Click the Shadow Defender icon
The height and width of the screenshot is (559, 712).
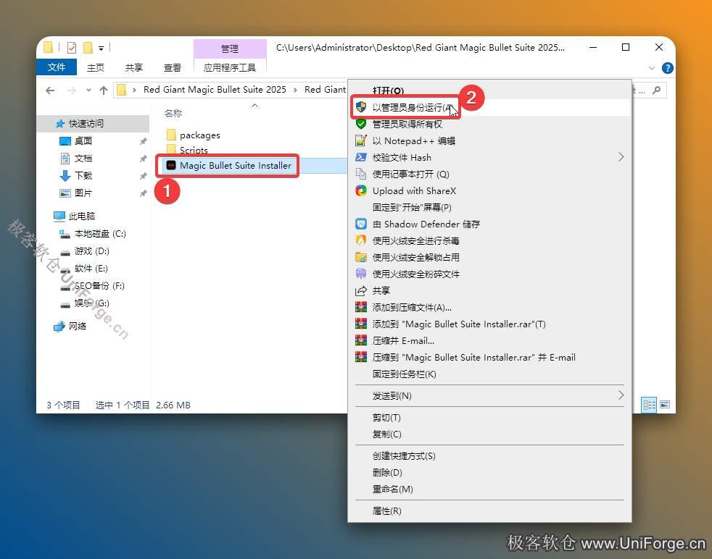coord(361,224)
